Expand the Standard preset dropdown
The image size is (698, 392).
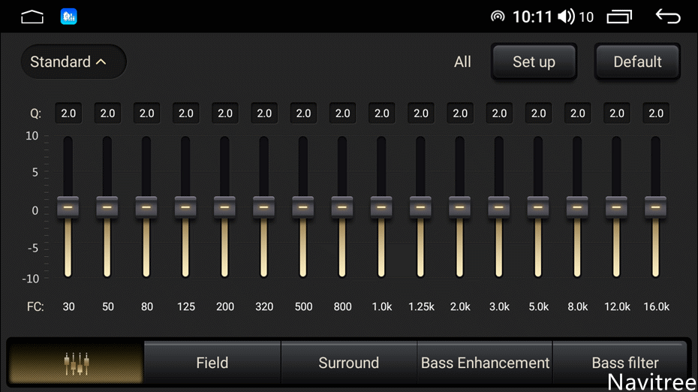click(x=74, y=62)
